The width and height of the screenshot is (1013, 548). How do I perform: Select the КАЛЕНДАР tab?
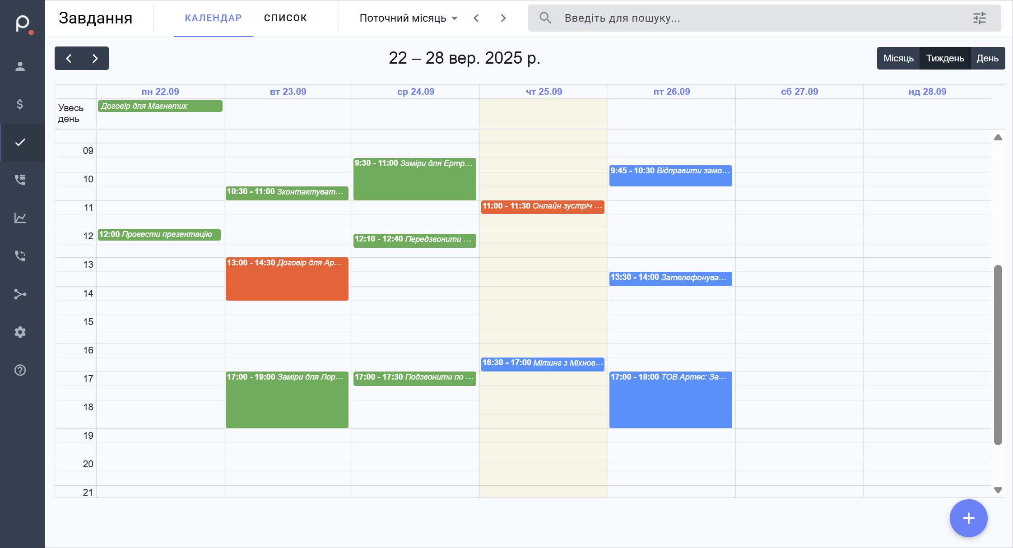213,18
